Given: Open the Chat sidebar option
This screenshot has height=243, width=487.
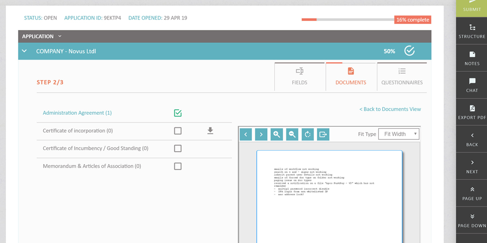Looking at the screenshot, I should [x=471, y=85].
